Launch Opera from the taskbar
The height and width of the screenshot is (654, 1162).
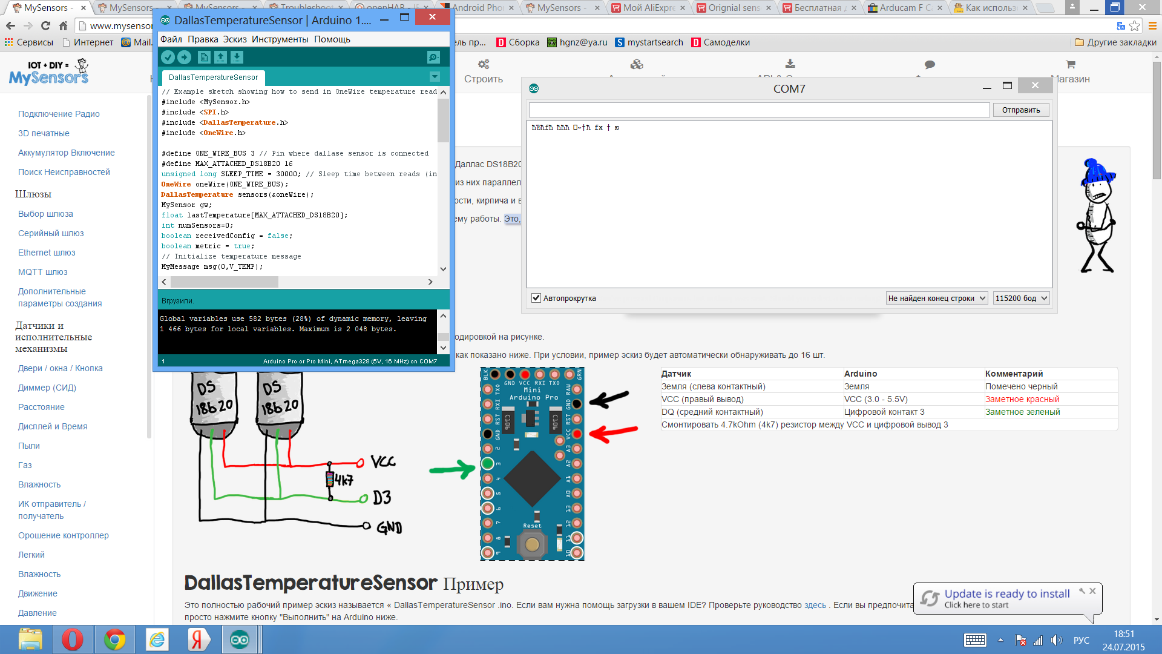pyautogui.click(x=72, y=639)
